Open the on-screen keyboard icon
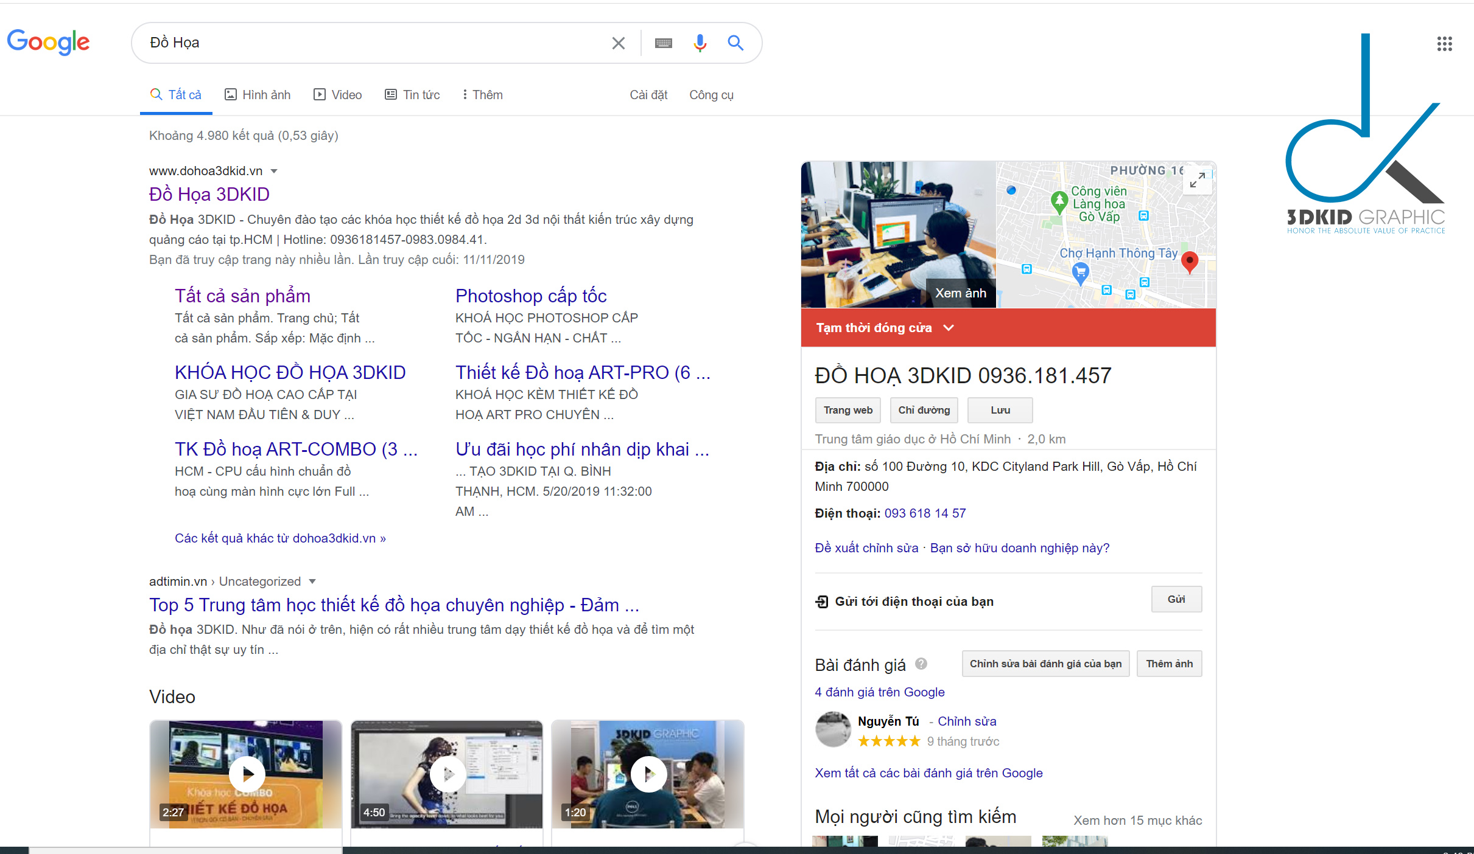The image size is (1474, 854). (664, 43)
